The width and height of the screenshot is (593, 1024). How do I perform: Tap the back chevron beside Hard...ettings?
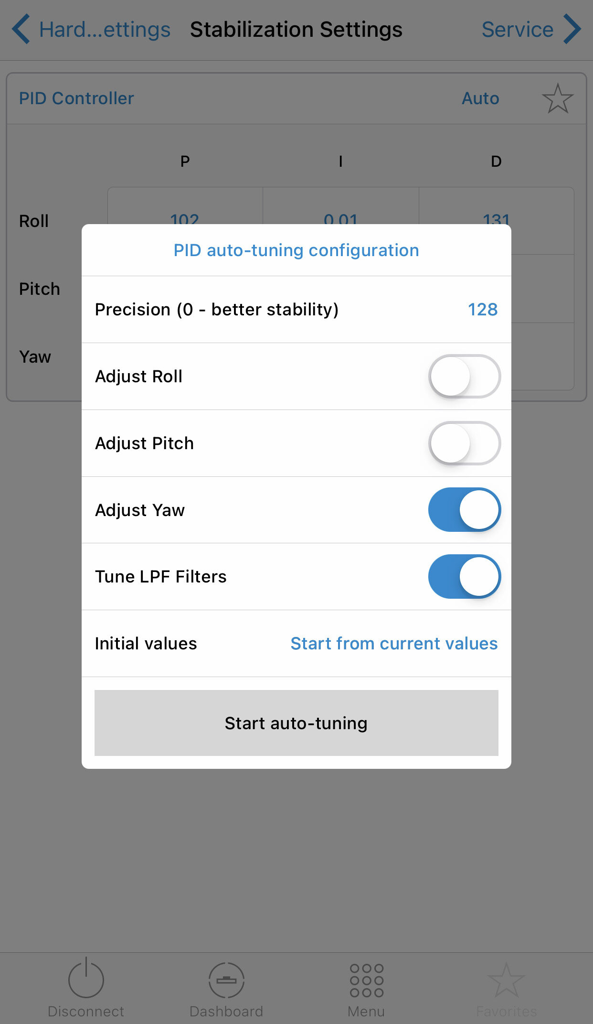21,29
